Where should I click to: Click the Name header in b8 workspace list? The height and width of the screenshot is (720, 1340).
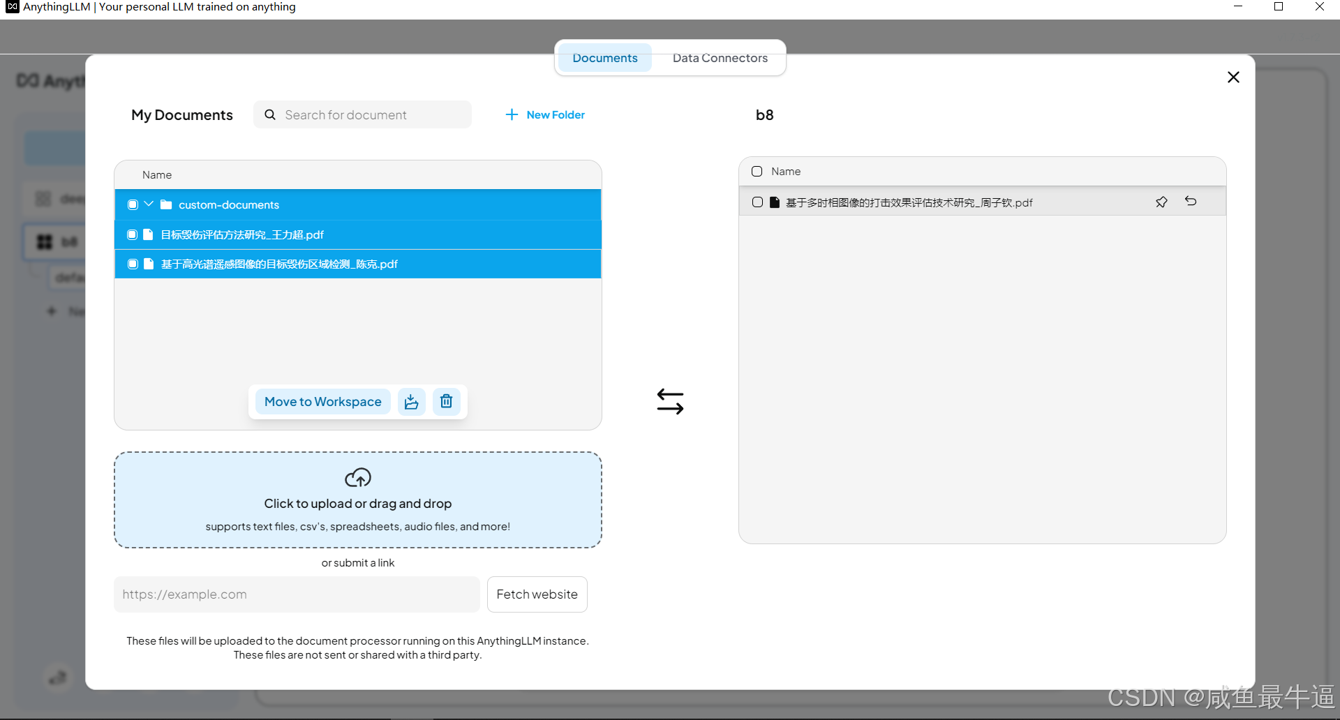pyautogui.click(x=786, y=171)
